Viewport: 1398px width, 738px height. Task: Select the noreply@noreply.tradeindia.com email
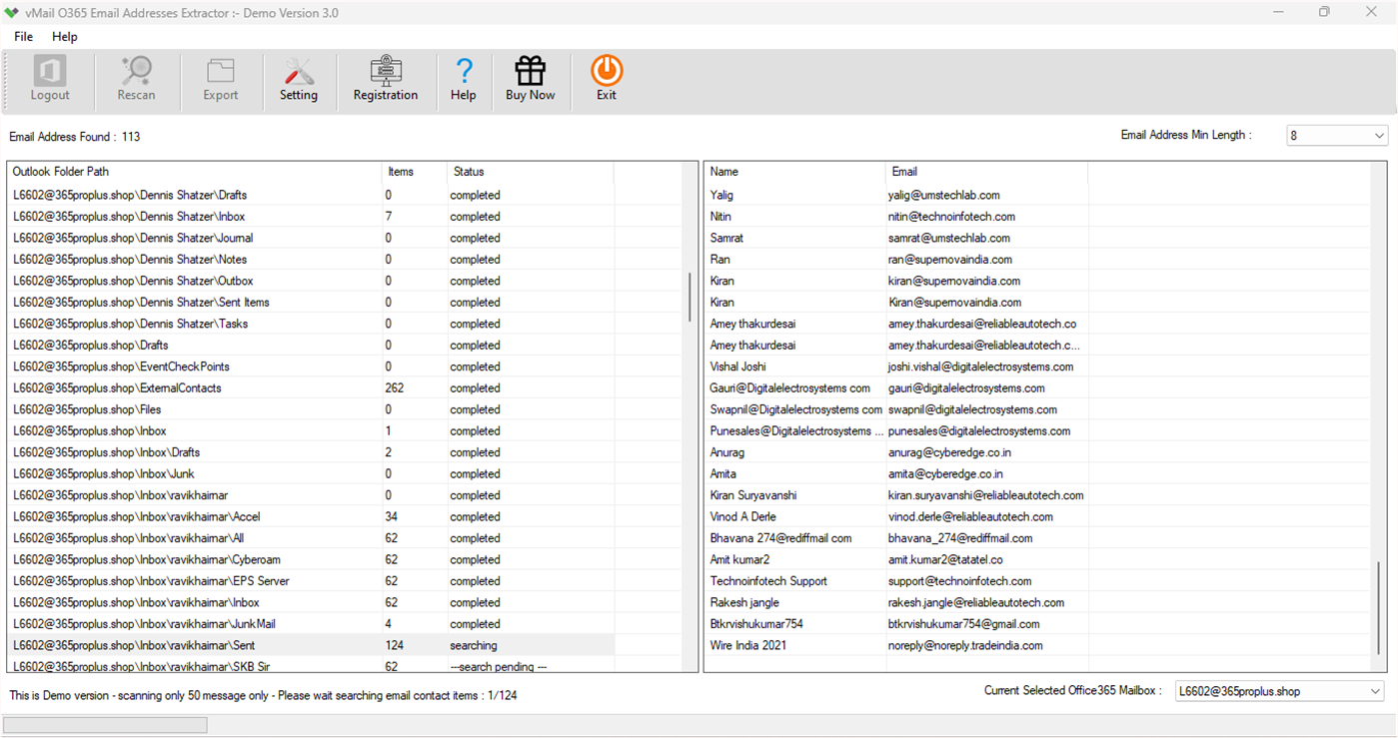point(965,646)
